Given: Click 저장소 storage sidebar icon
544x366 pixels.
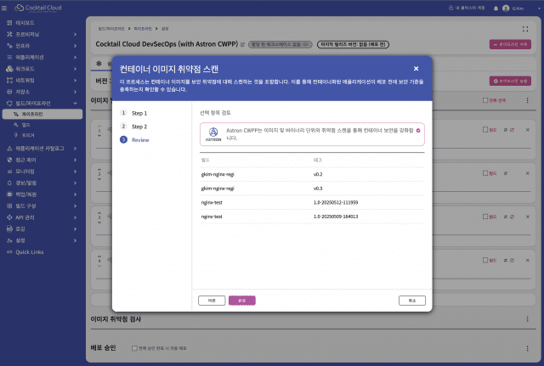Looking at the screenshot, I should [x=9, y=92].
